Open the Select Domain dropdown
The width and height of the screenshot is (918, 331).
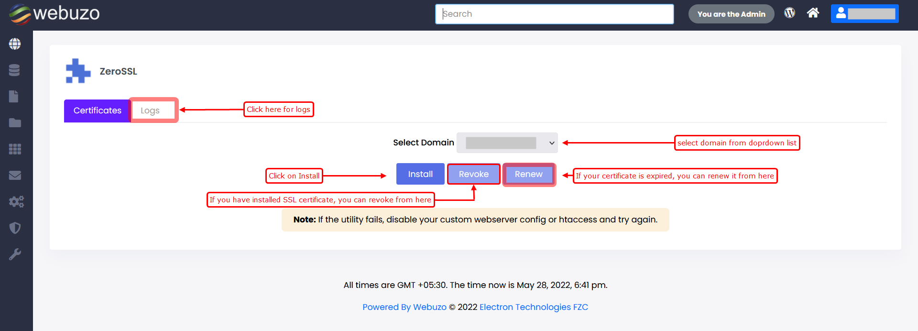507,143
